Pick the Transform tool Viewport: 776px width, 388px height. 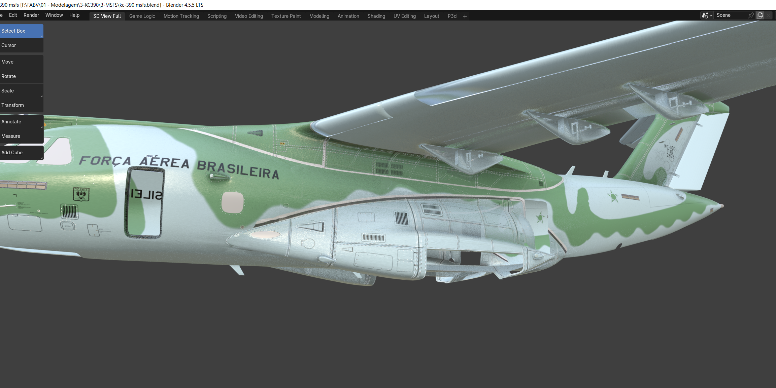click(22, 105)
